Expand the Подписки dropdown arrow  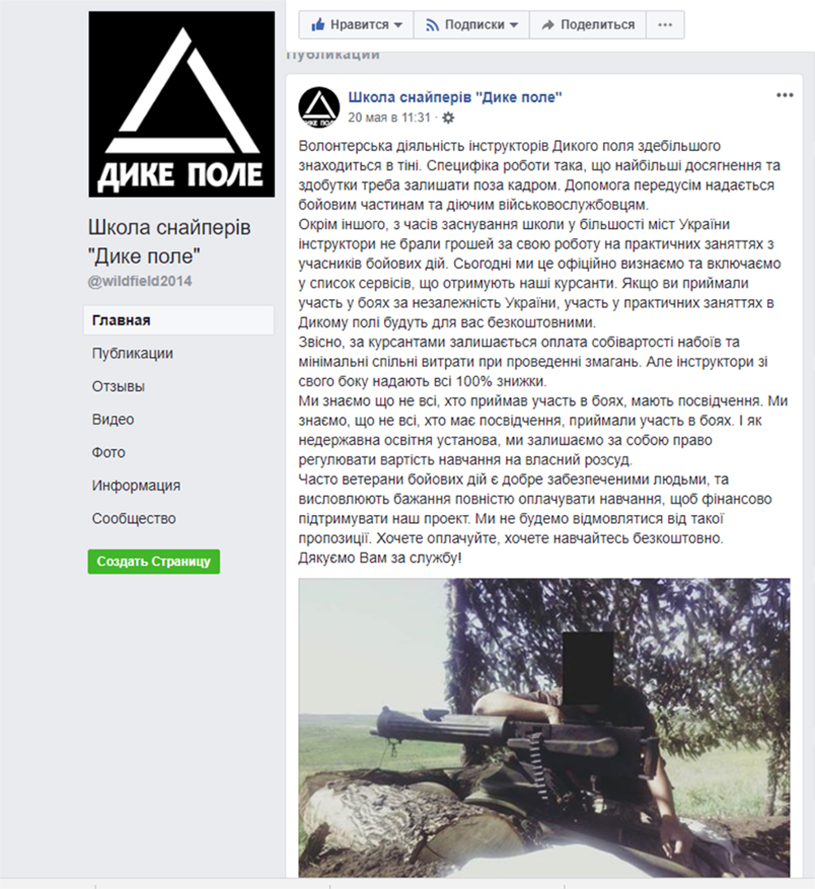click(x=513, y=25)
